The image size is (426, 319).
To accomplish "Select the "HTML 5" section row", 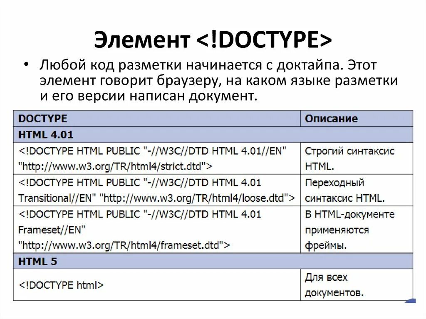I will [x=213, y=261].
